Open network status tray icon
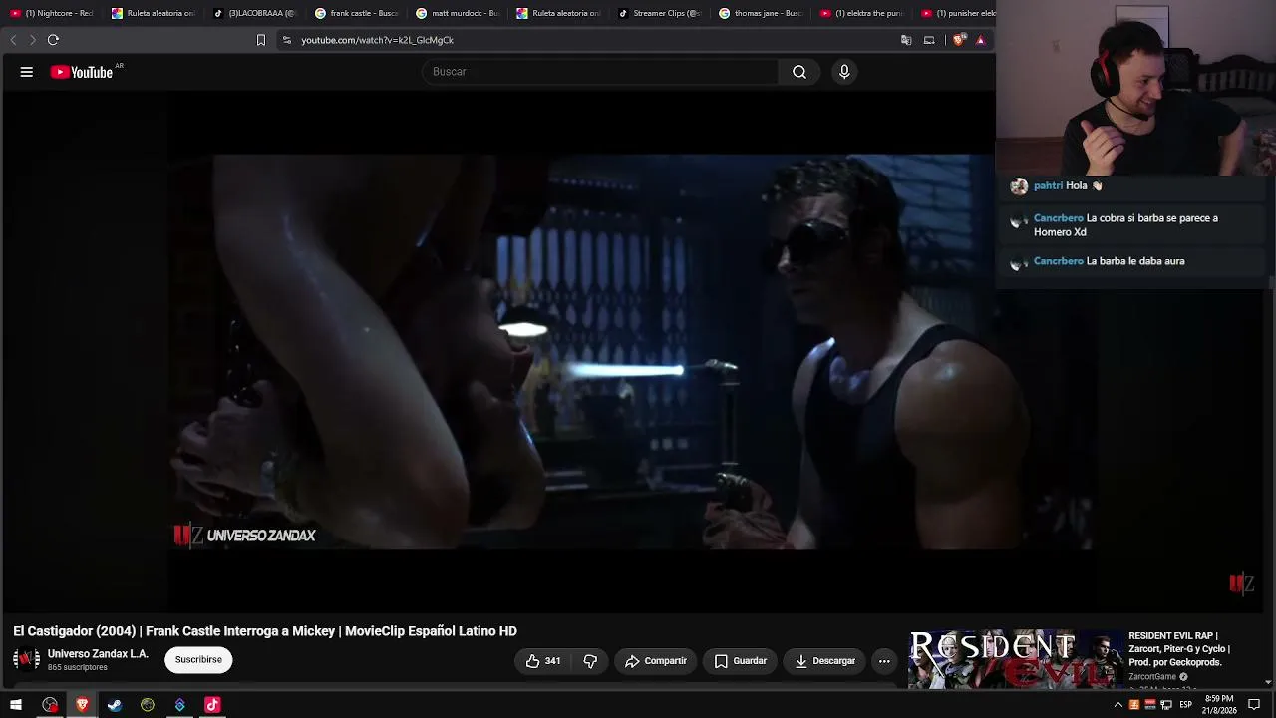1276x718 pixels. pyautogui.click(x=1165, y=705)
